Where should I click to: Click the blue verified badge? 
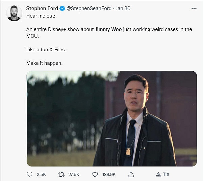tap(62, 8)
